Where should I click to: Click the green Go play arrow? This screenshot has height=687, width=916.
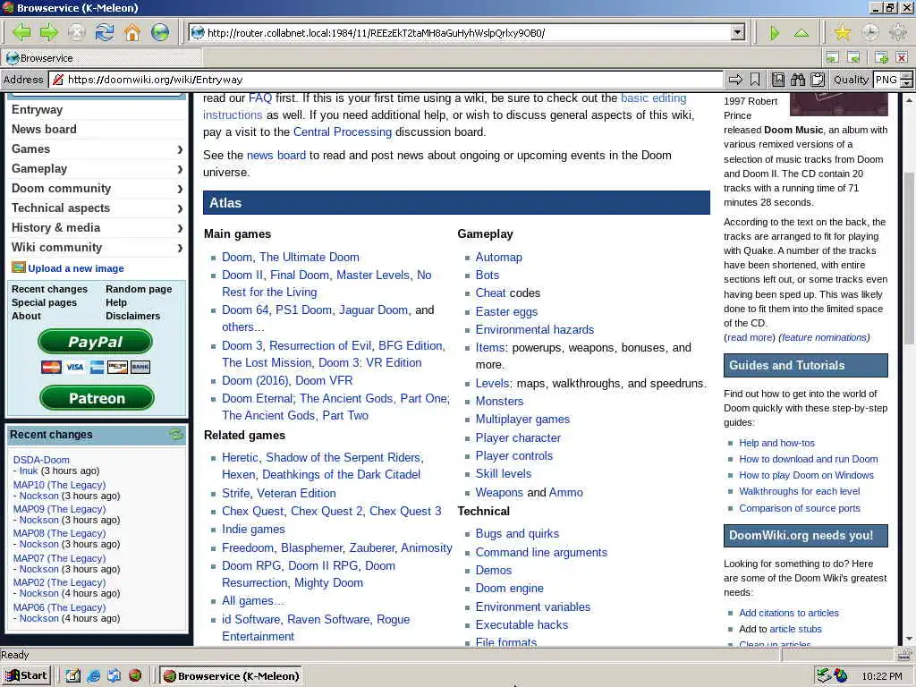[775, 33]
